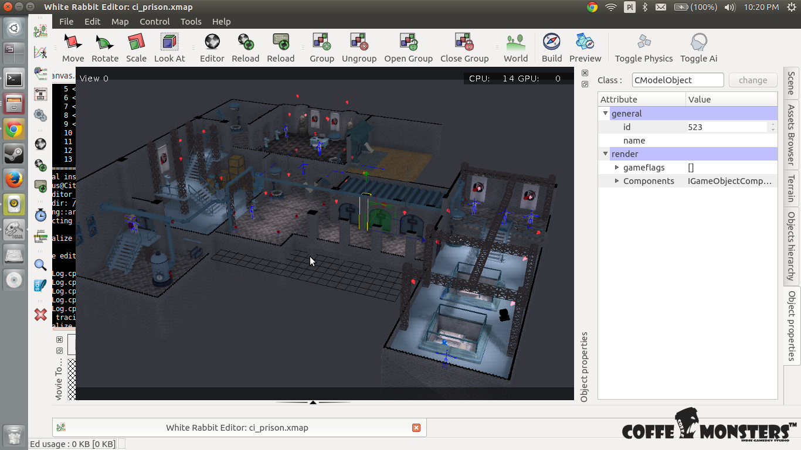Ungroup the selected objects
This screenshot has width=801, height=450.
[359, 48]
